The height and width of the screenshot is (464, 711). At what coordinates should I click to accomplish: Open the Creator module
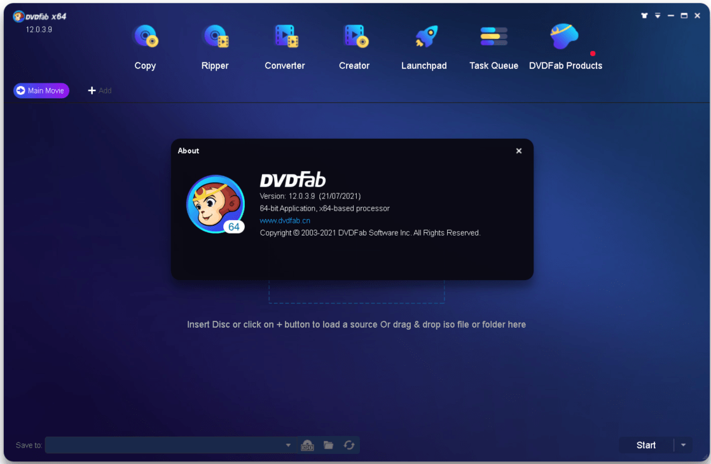click(355, 47)
